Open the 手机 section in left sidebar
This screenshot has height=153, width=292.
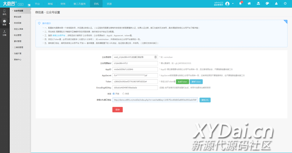click(x=4, y=12)
